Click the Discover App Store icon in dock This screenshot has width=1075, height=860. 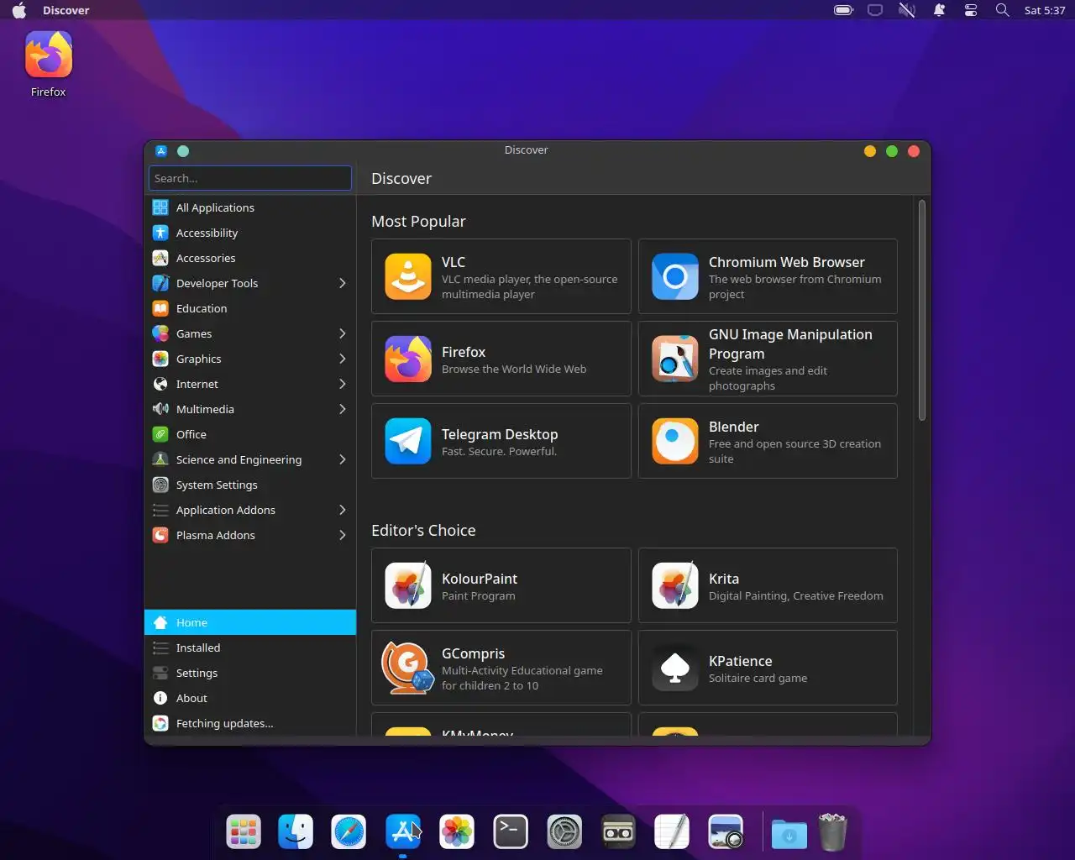point(403,832)
